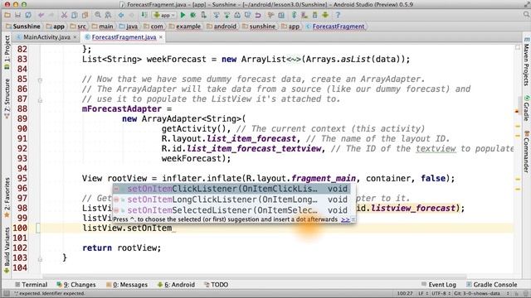This screenshot has width=531, height=298.
Task: Click the Help question mark icon
Action: (x=338, y=15)
